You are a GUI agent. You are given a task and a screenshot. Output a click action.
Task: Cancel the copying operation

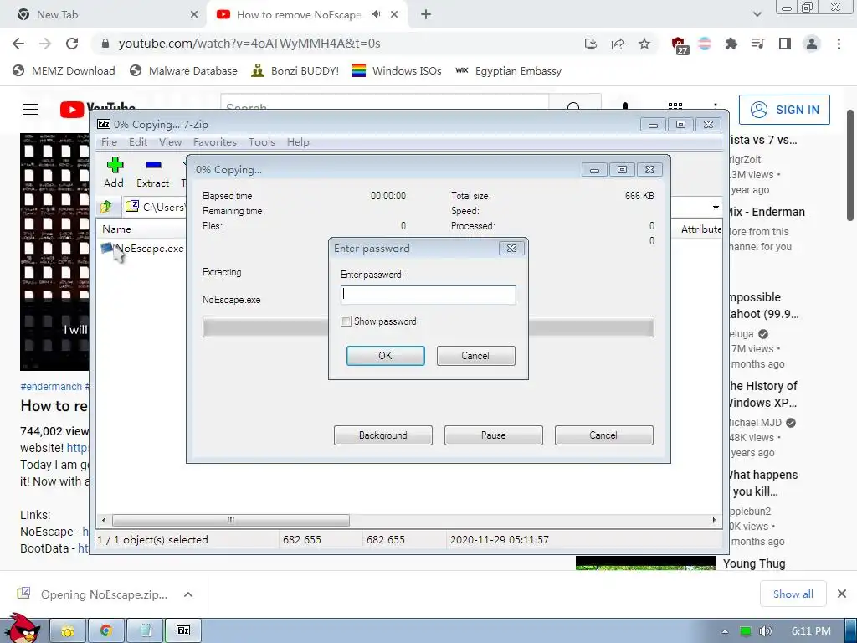click(x=603, y=435)
